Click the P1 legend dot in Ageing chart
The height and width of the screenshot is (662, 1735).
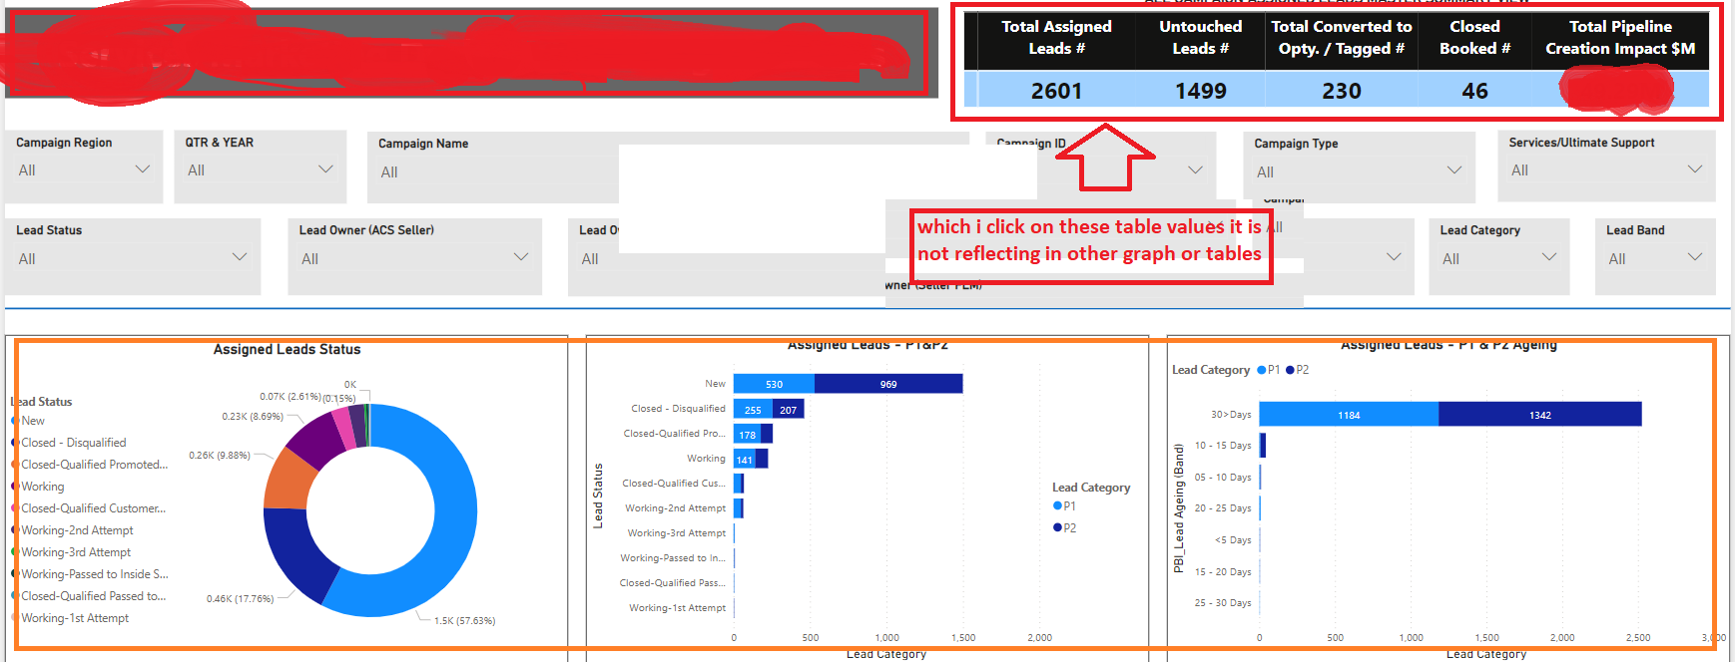(x=1261, y=370)
